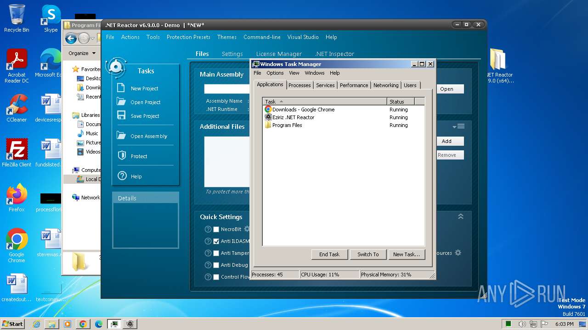Sort tasks by Task column header
This screenshot has height=330, width=588.
pyautogui.click(x=325, y=101)
